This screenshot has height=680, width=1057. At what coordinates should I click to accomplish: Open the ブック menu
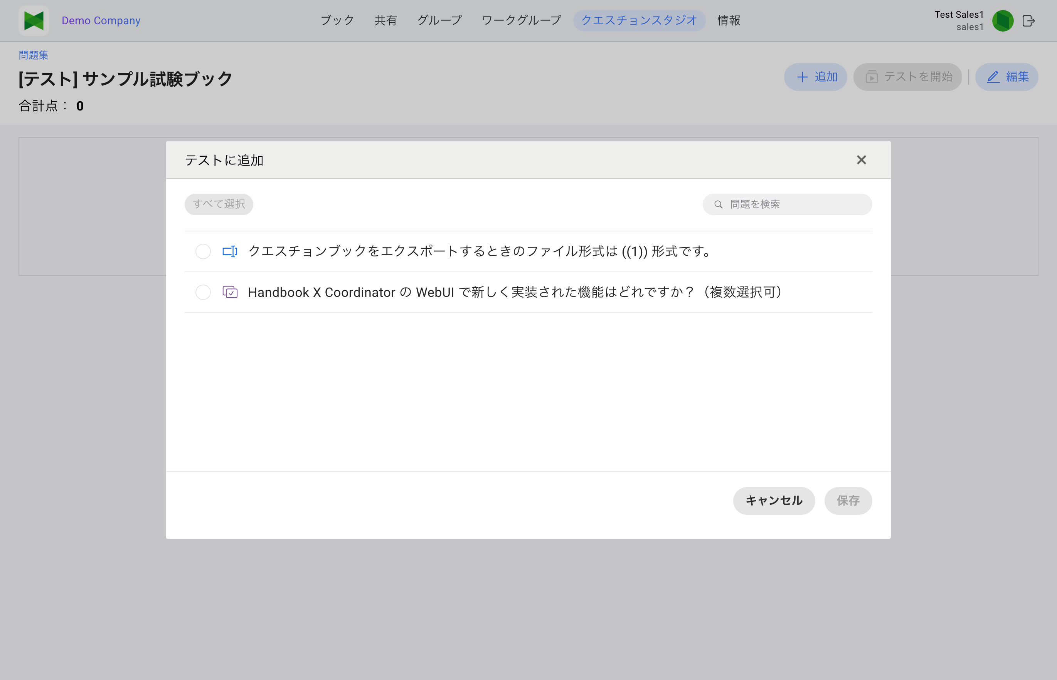(337, 20)
